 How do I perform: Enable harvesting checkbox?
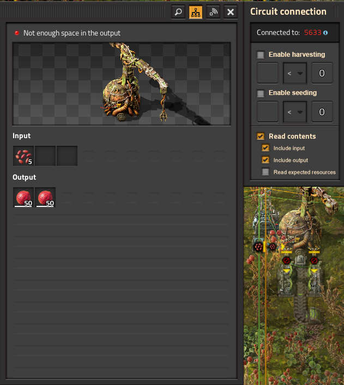click(261, 55)
